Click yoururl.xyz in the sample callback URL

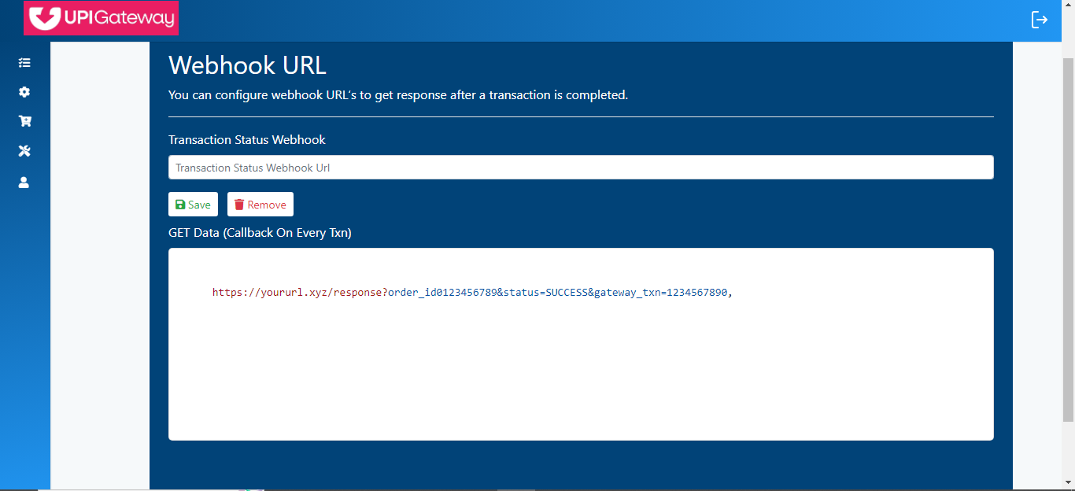[x=295, y=293]
